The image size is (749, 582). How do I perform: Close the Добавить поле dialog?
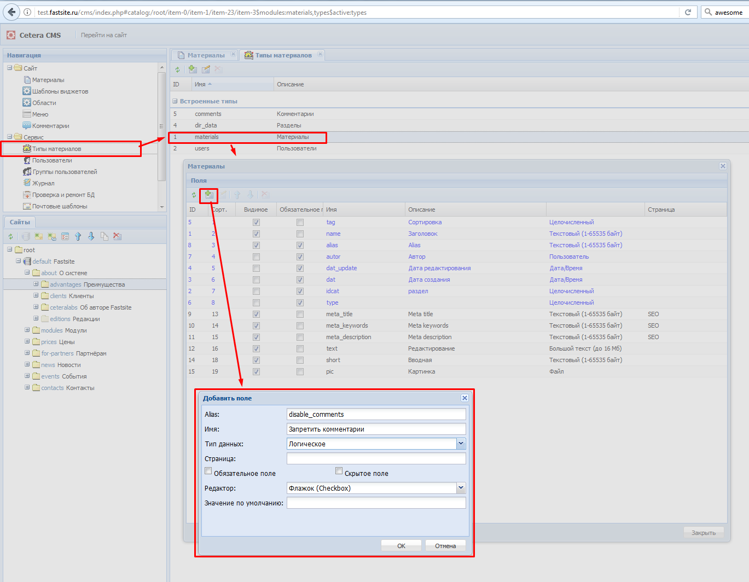tap(465, 398)
